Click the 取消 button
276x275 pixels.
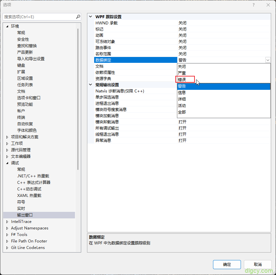coord(257,264)
